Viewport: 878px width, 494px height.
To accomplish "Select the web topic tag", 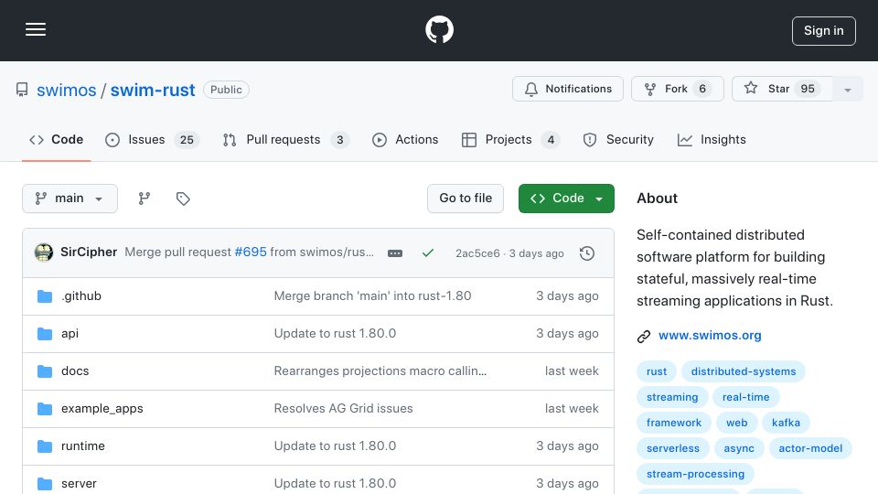I will point(736,423).
